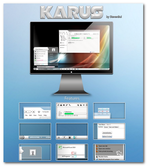Click the APPLICATIONS label on the taskbar preview
Image resolution: width=147 pixels, height=166 pixels.
pos(35,137)
